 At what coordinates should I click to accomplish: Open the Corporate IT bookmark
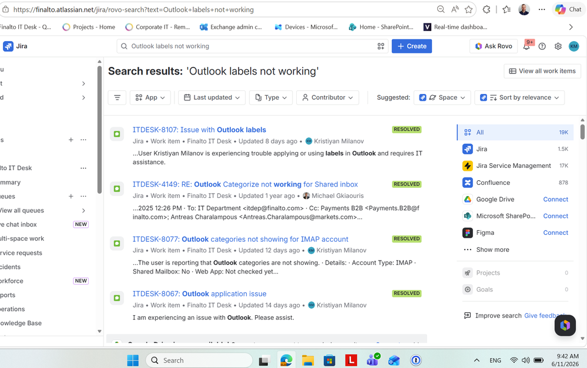point(157,27)
